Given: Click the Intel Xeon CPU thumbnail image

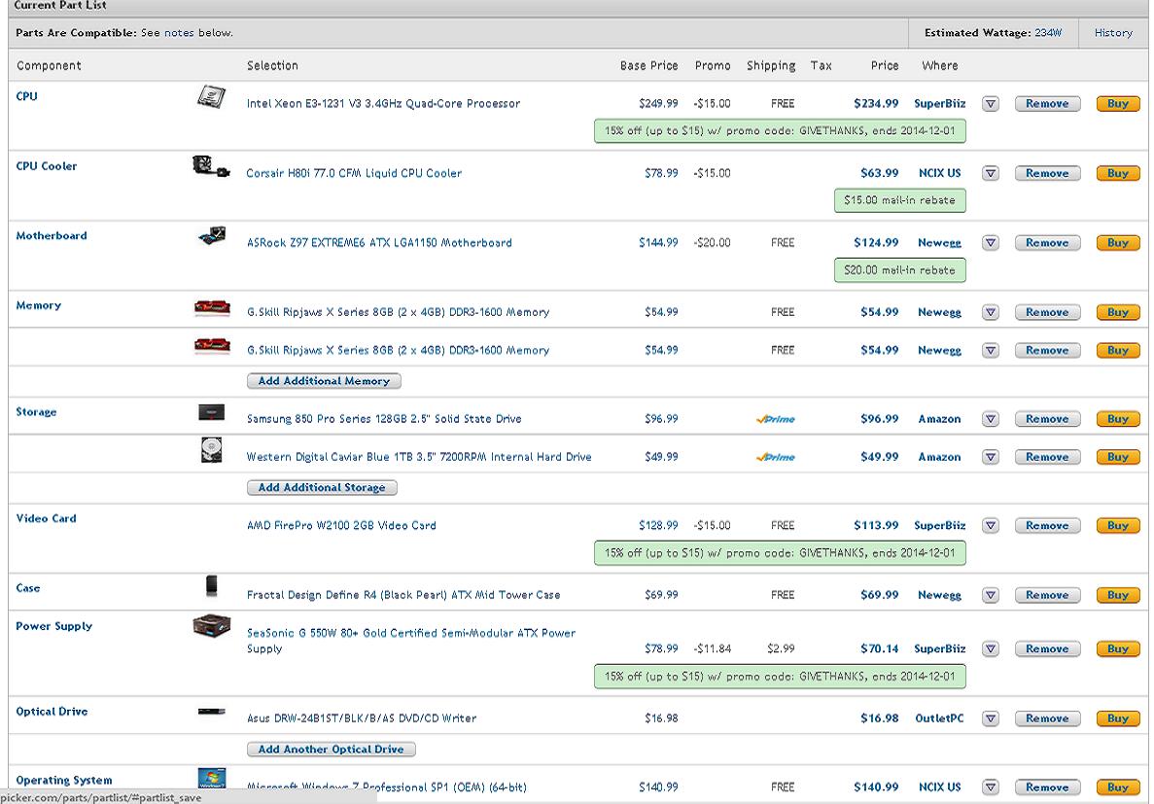Looking at the screenshot, I should tap(211, 97).
